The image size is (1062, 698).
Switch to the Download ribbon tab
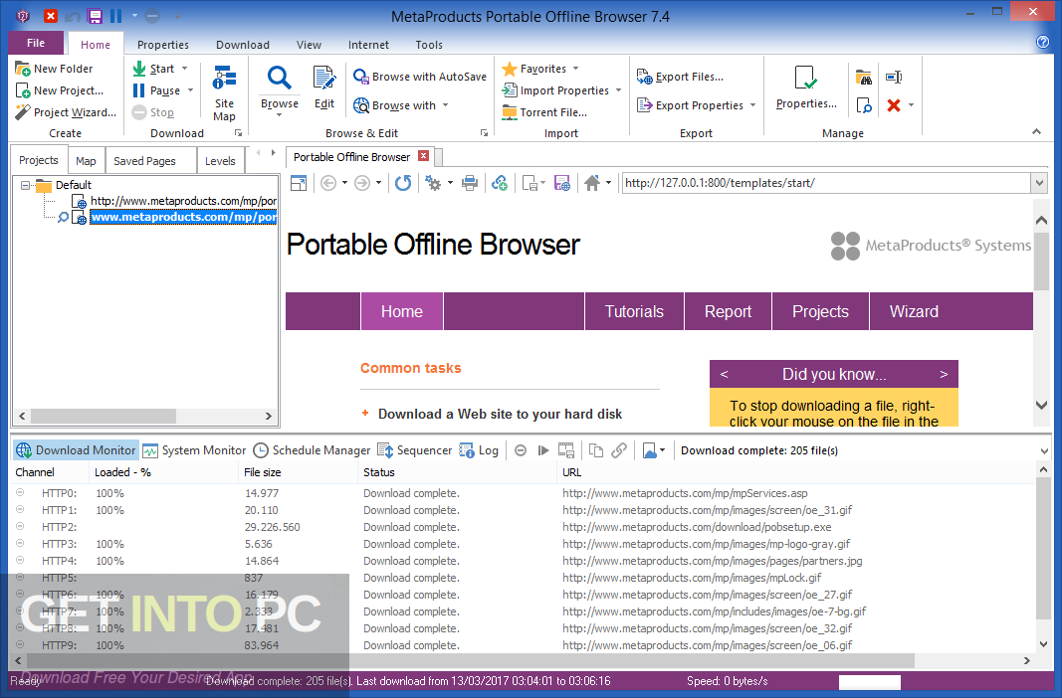pyautogui.click(x=243, y=45)
